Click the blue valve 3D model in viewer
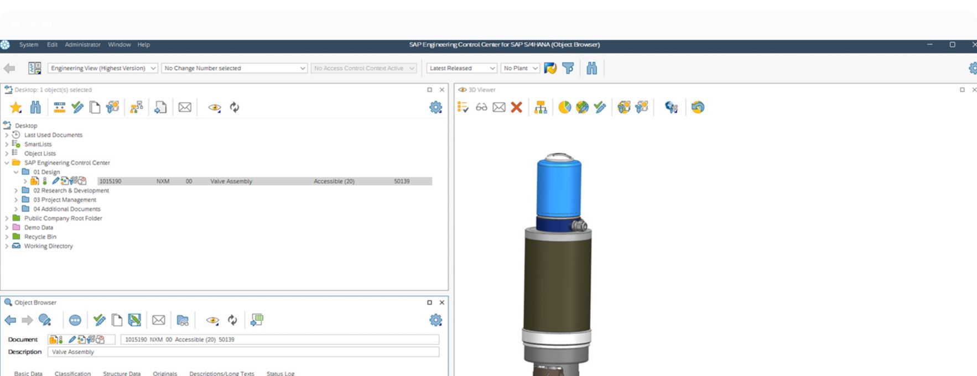 pyautogui.click(x=558, y=265)
